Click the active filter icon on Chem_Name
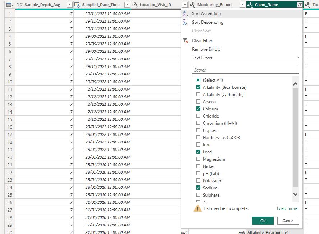 click(300, 5)
